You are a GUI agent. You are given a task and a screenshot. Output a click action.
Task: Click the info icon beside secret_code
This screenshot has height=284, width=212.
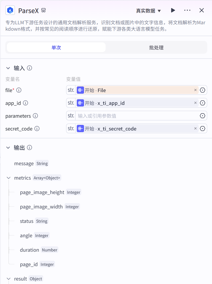click(37, 129)
